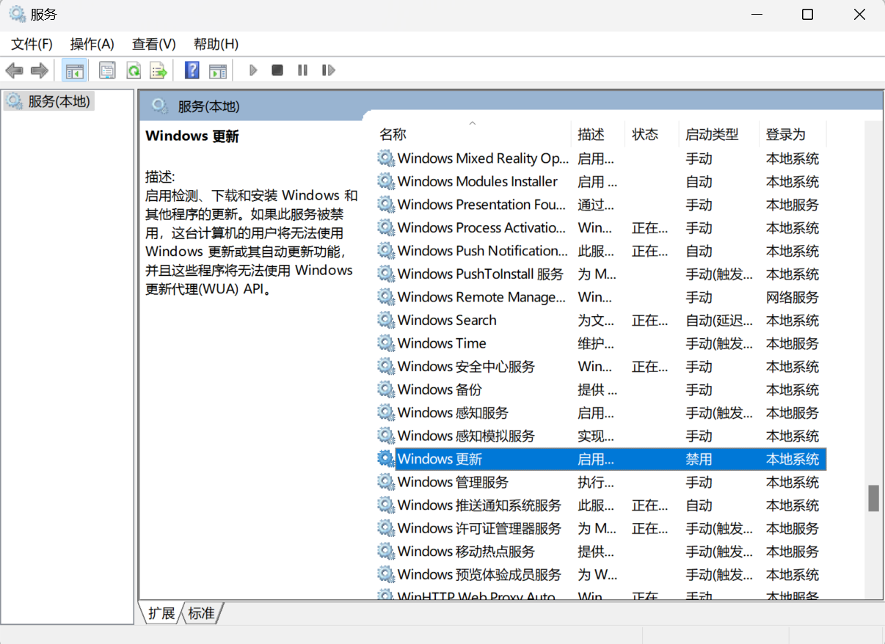885x644 pixels.
Task: Open the 查看(V) menu
Action: pyautogui.click(x=154, y=44)
